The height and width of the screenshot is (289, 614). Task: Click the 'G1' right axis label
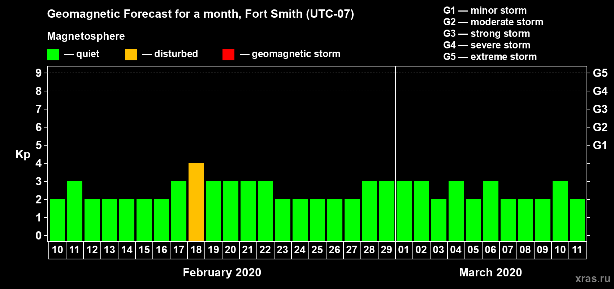tap(600, 145)
